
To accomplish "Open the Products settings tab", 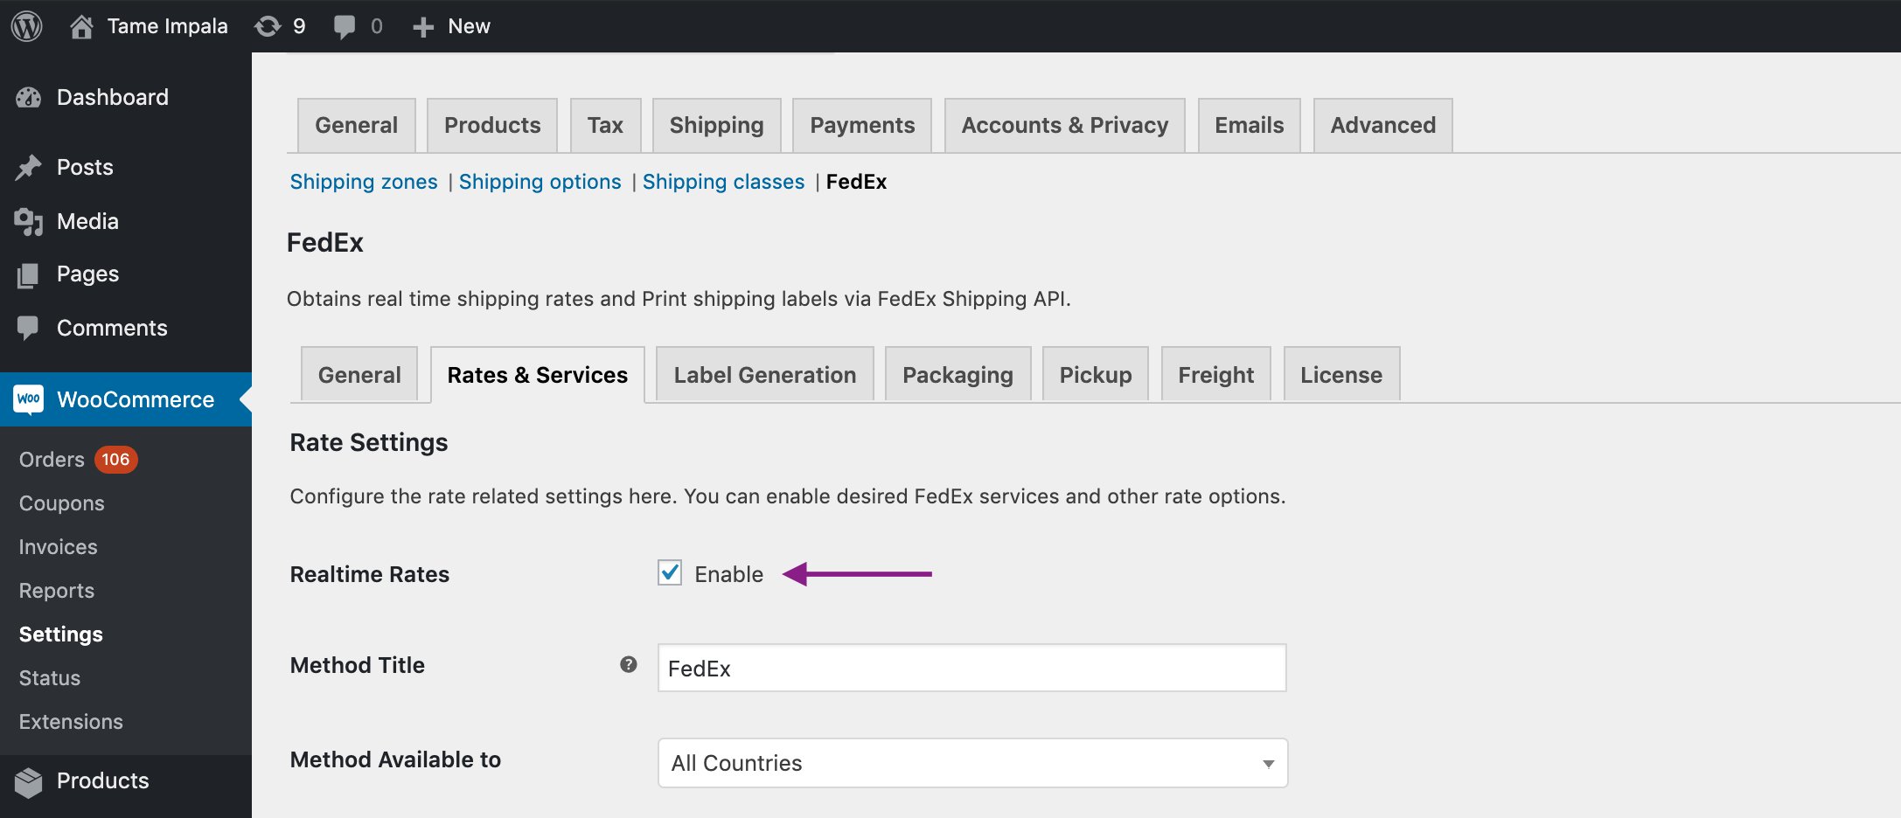I will 492,125.
